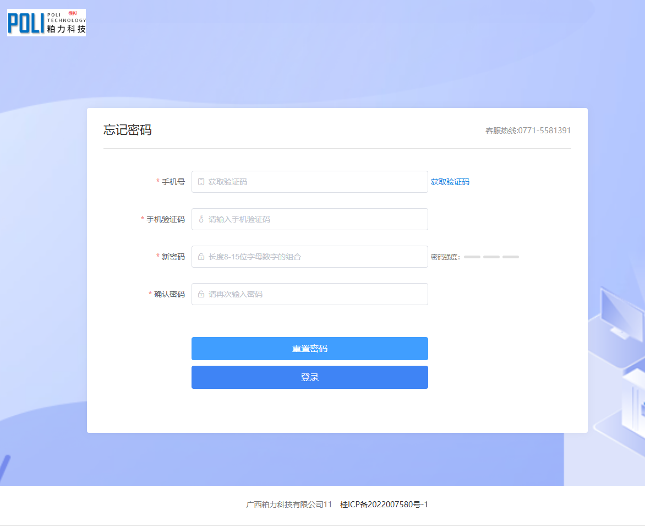Viewport: 645px width, 526px height.
Task: Click the first 密码强度 indicator bar
Action: click(x=472, y=257)
